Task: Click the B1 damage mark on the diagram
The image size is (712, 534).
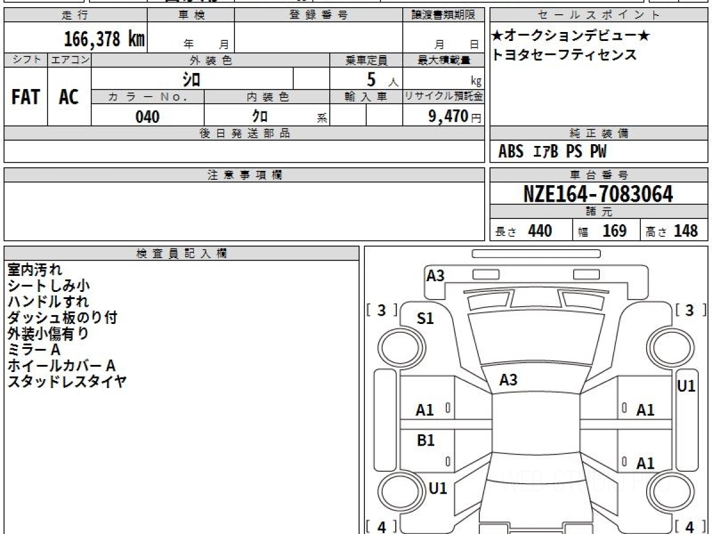Action: [x=425, y=441]
